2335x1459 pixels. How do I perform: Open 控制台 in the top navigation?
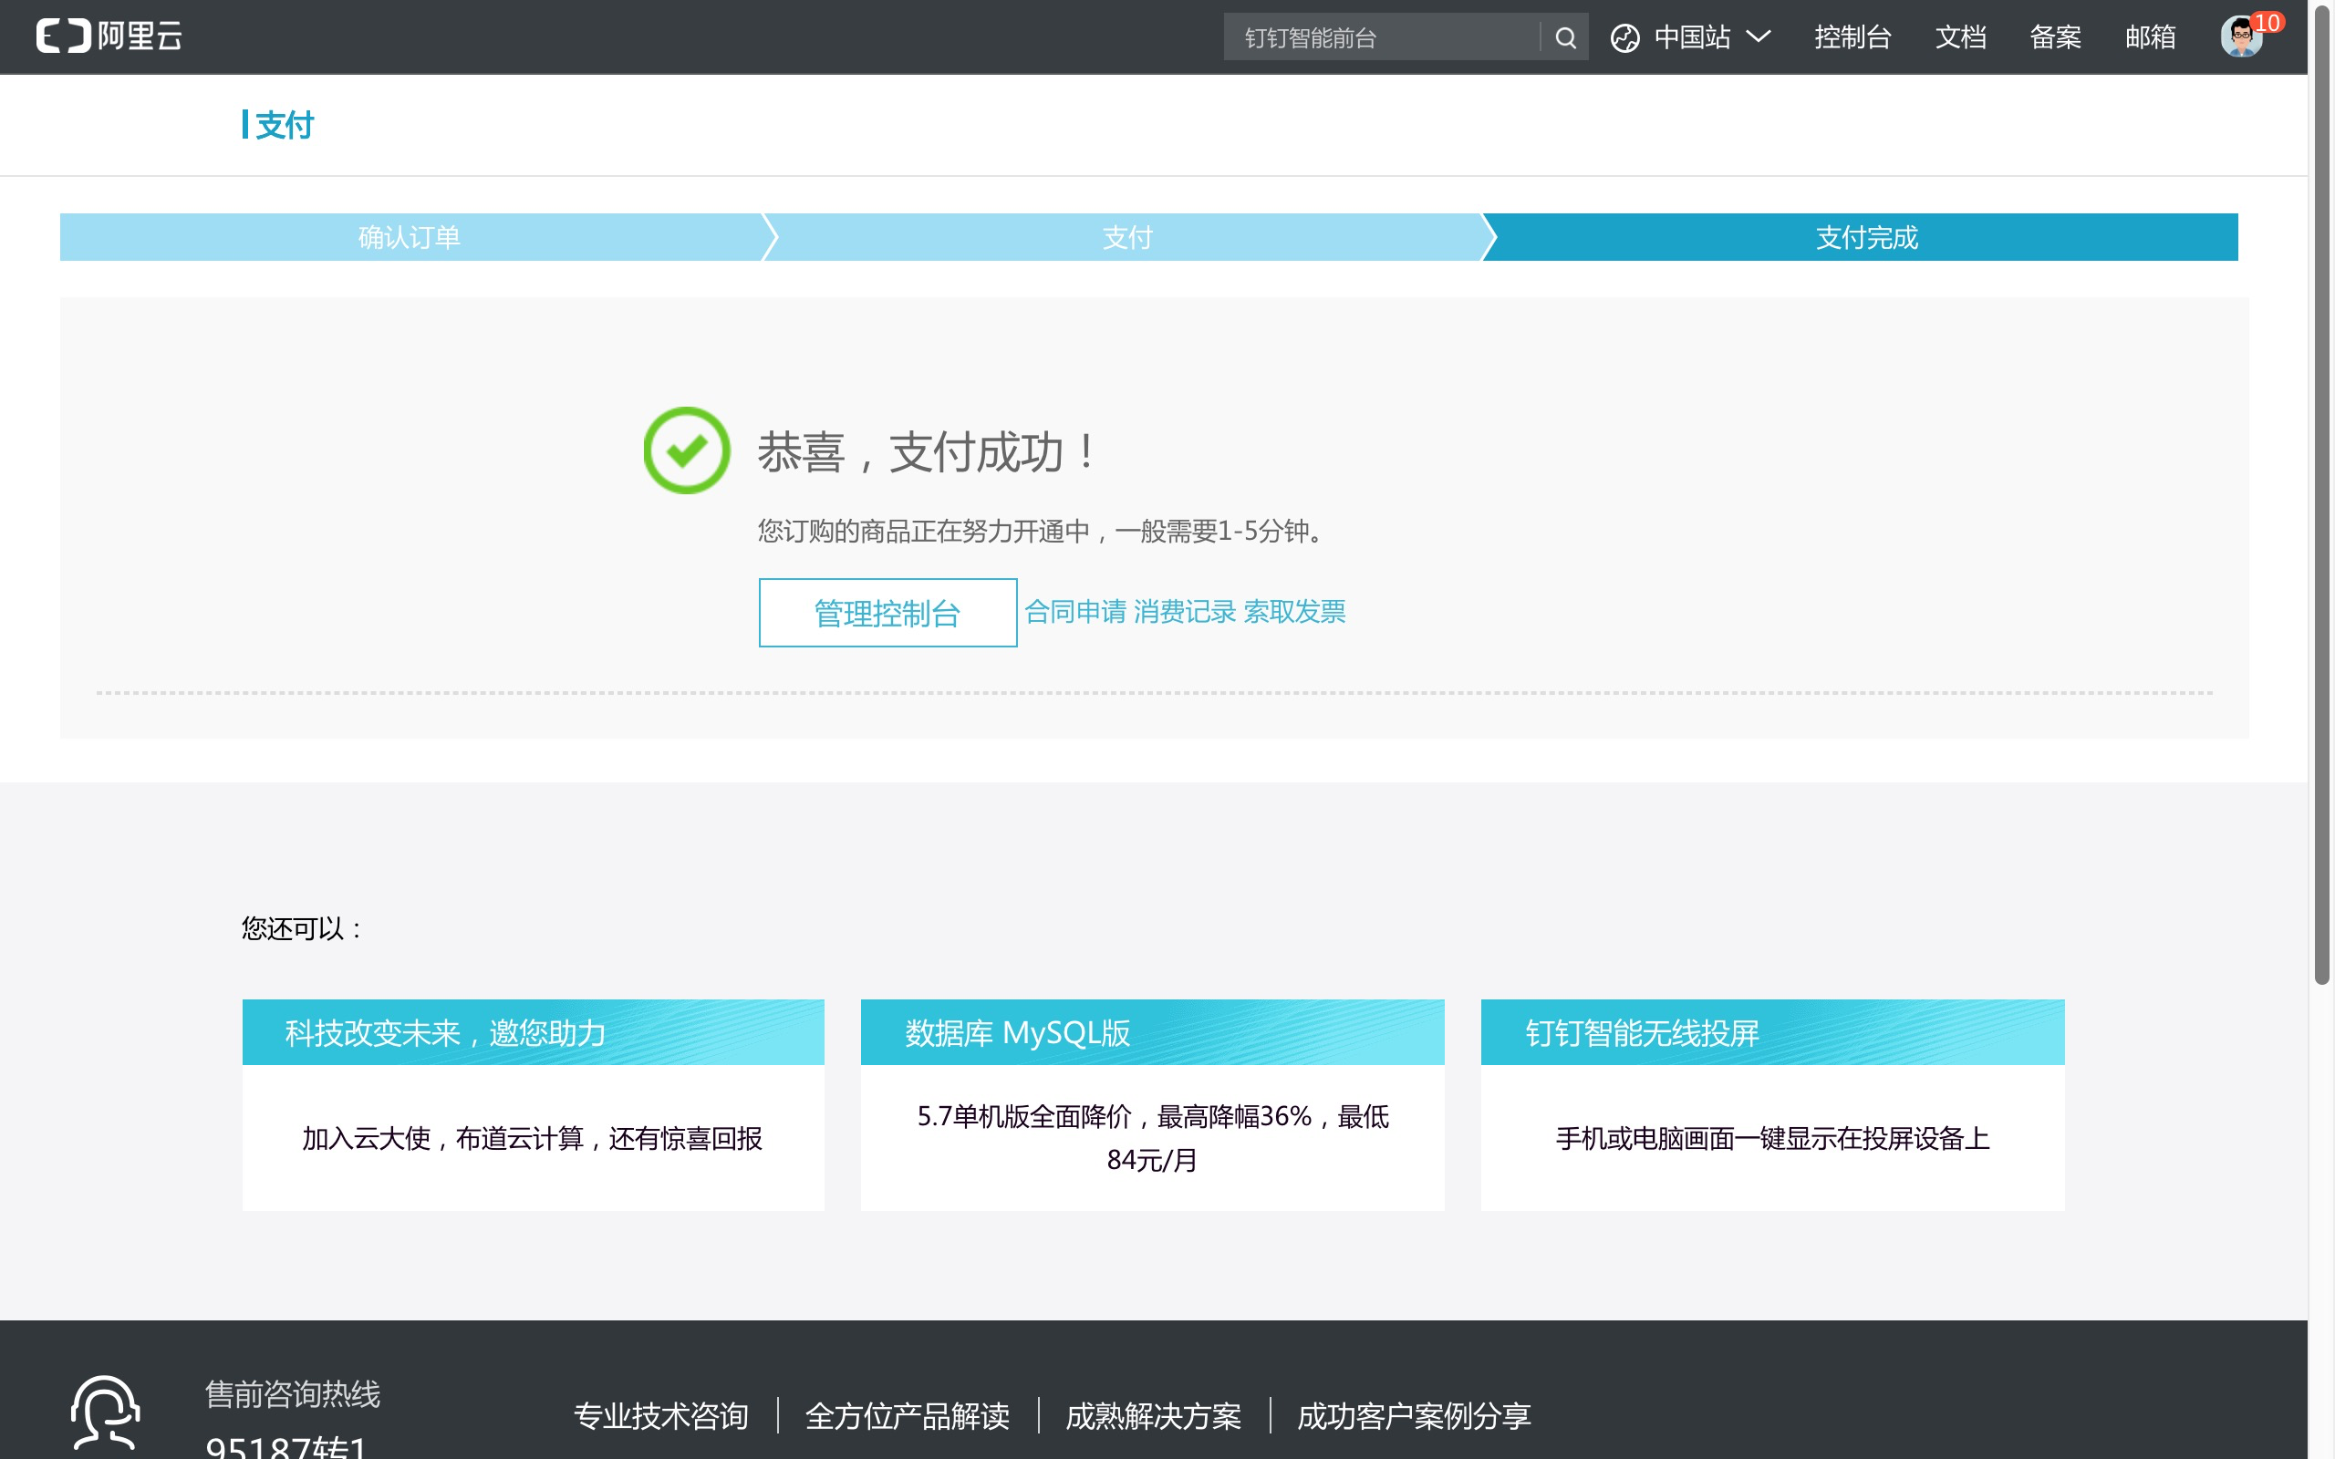1852,37
